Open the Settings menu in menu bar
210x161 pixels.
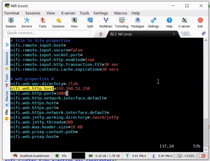click(x=101, y=13)
